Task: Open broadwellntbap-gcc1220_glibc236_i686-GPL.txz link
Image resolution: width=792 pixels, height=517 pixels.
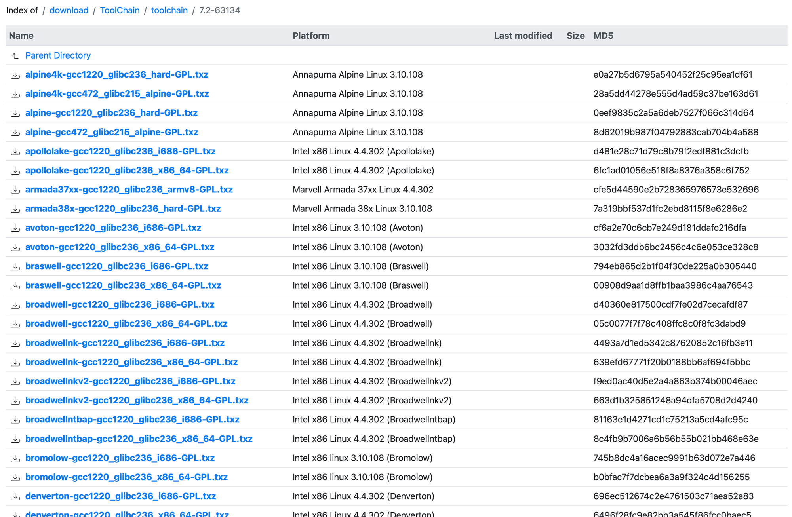Action: tap(132, 419)
